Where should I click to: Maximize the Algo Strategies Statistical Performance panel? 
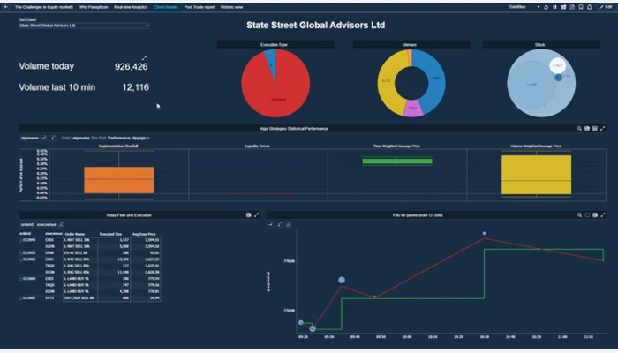(603, 129)
